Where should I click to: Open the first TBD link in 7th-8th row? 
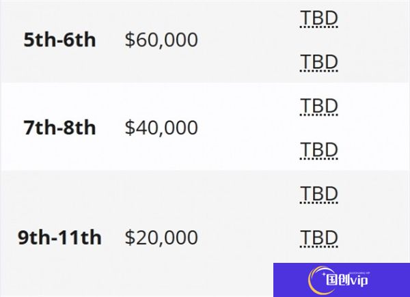(319, 106)
